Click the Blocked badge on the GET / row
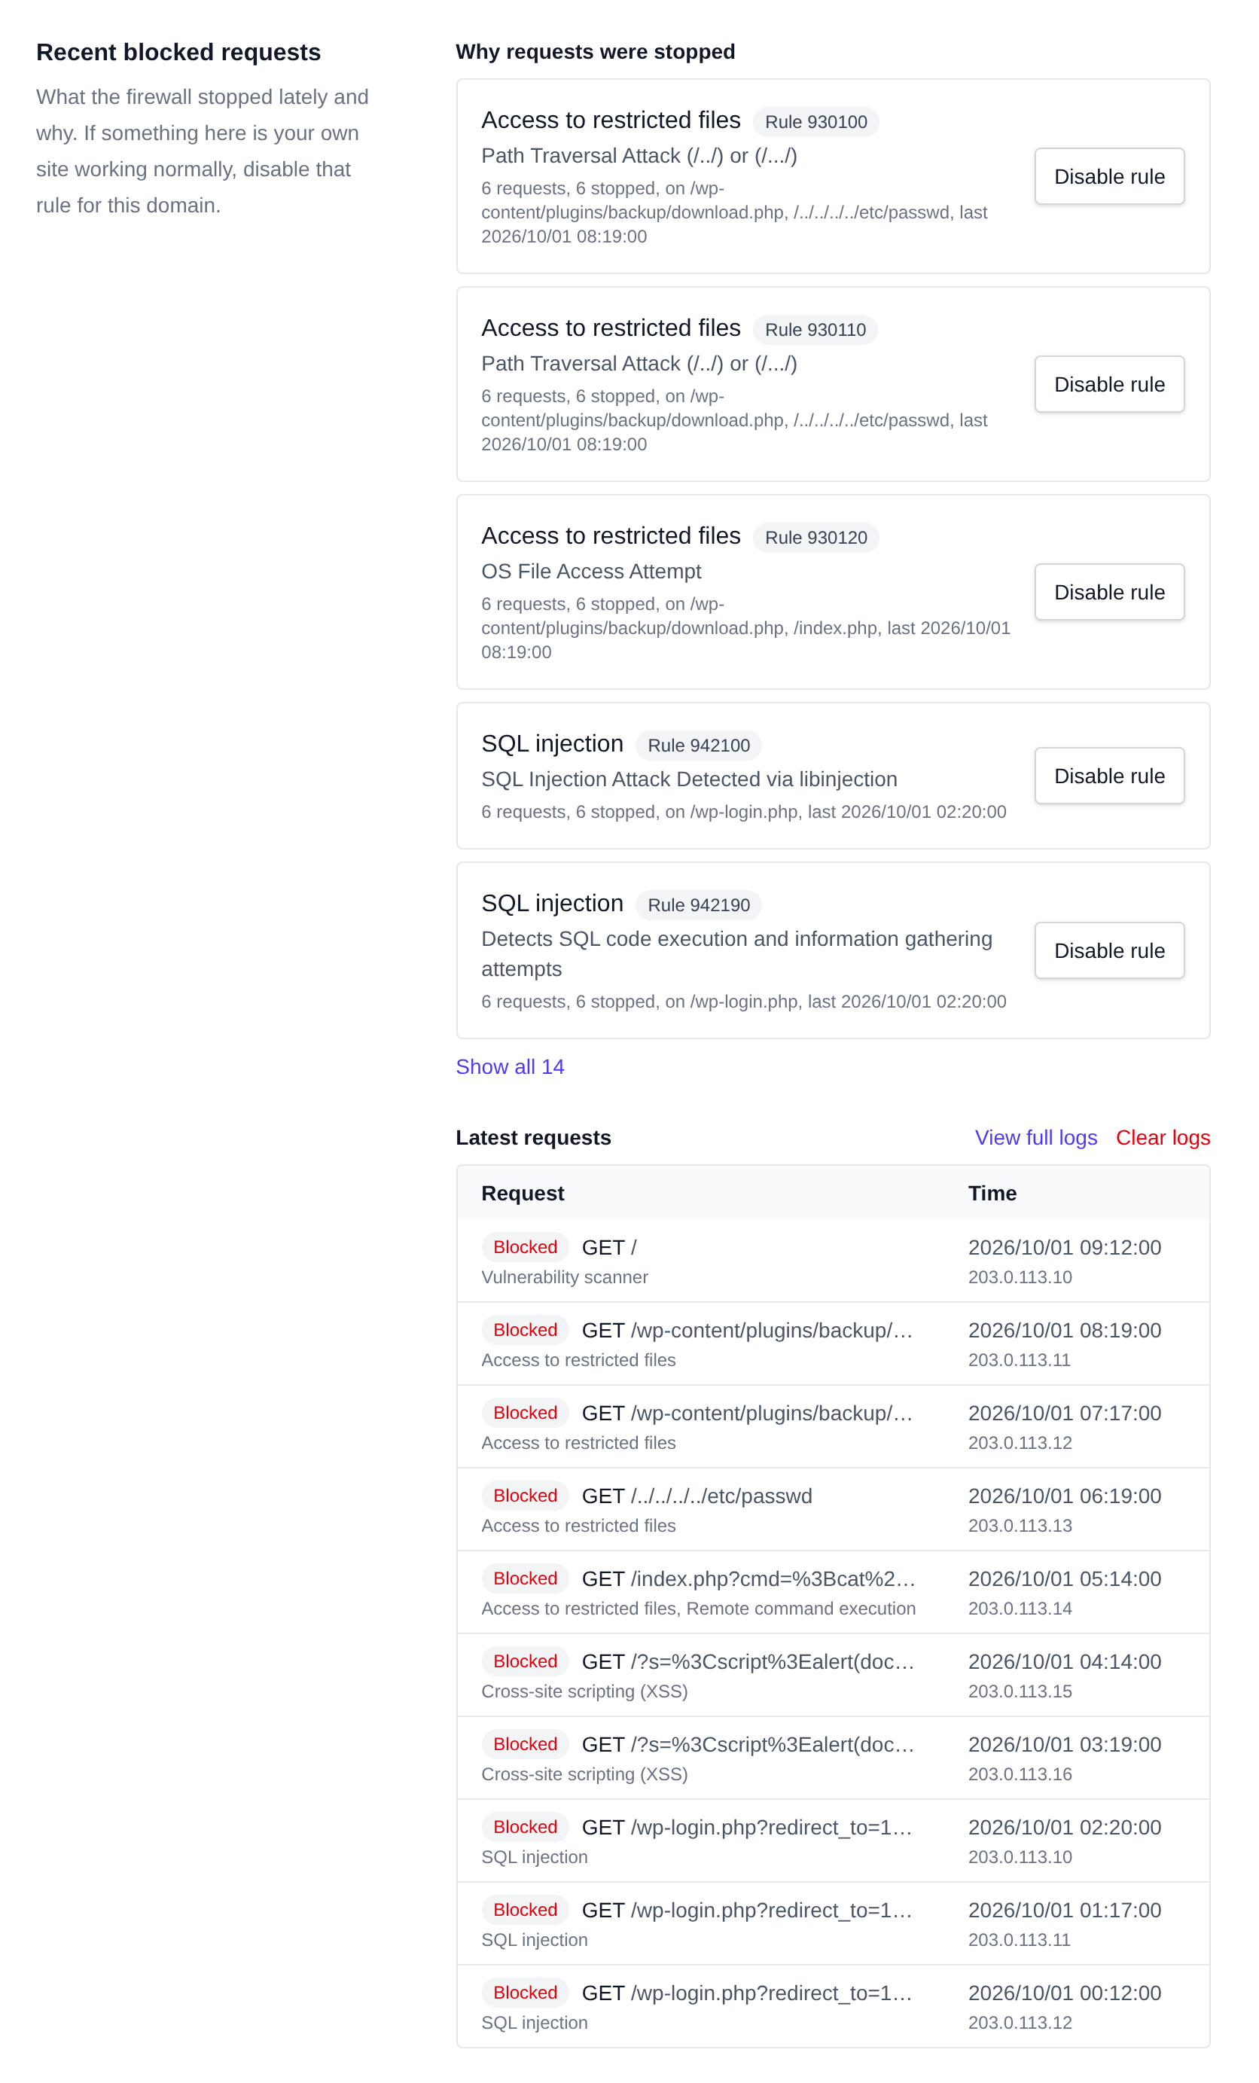 pos(525,1248)
